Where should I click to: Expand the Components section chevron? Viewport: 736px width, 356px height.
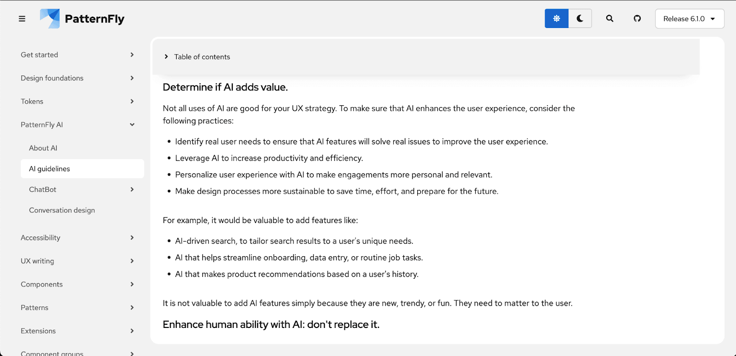coord(132,284)
